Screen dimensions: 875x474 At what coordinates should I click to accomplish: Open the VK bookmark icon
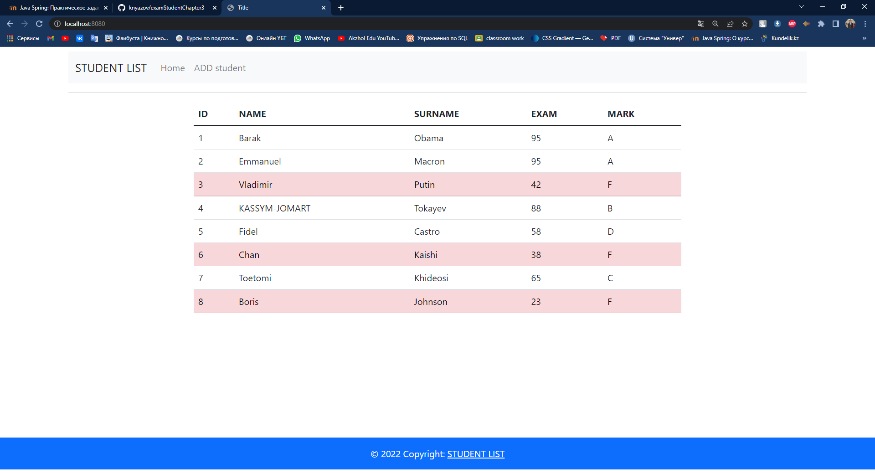coord(80,38)
